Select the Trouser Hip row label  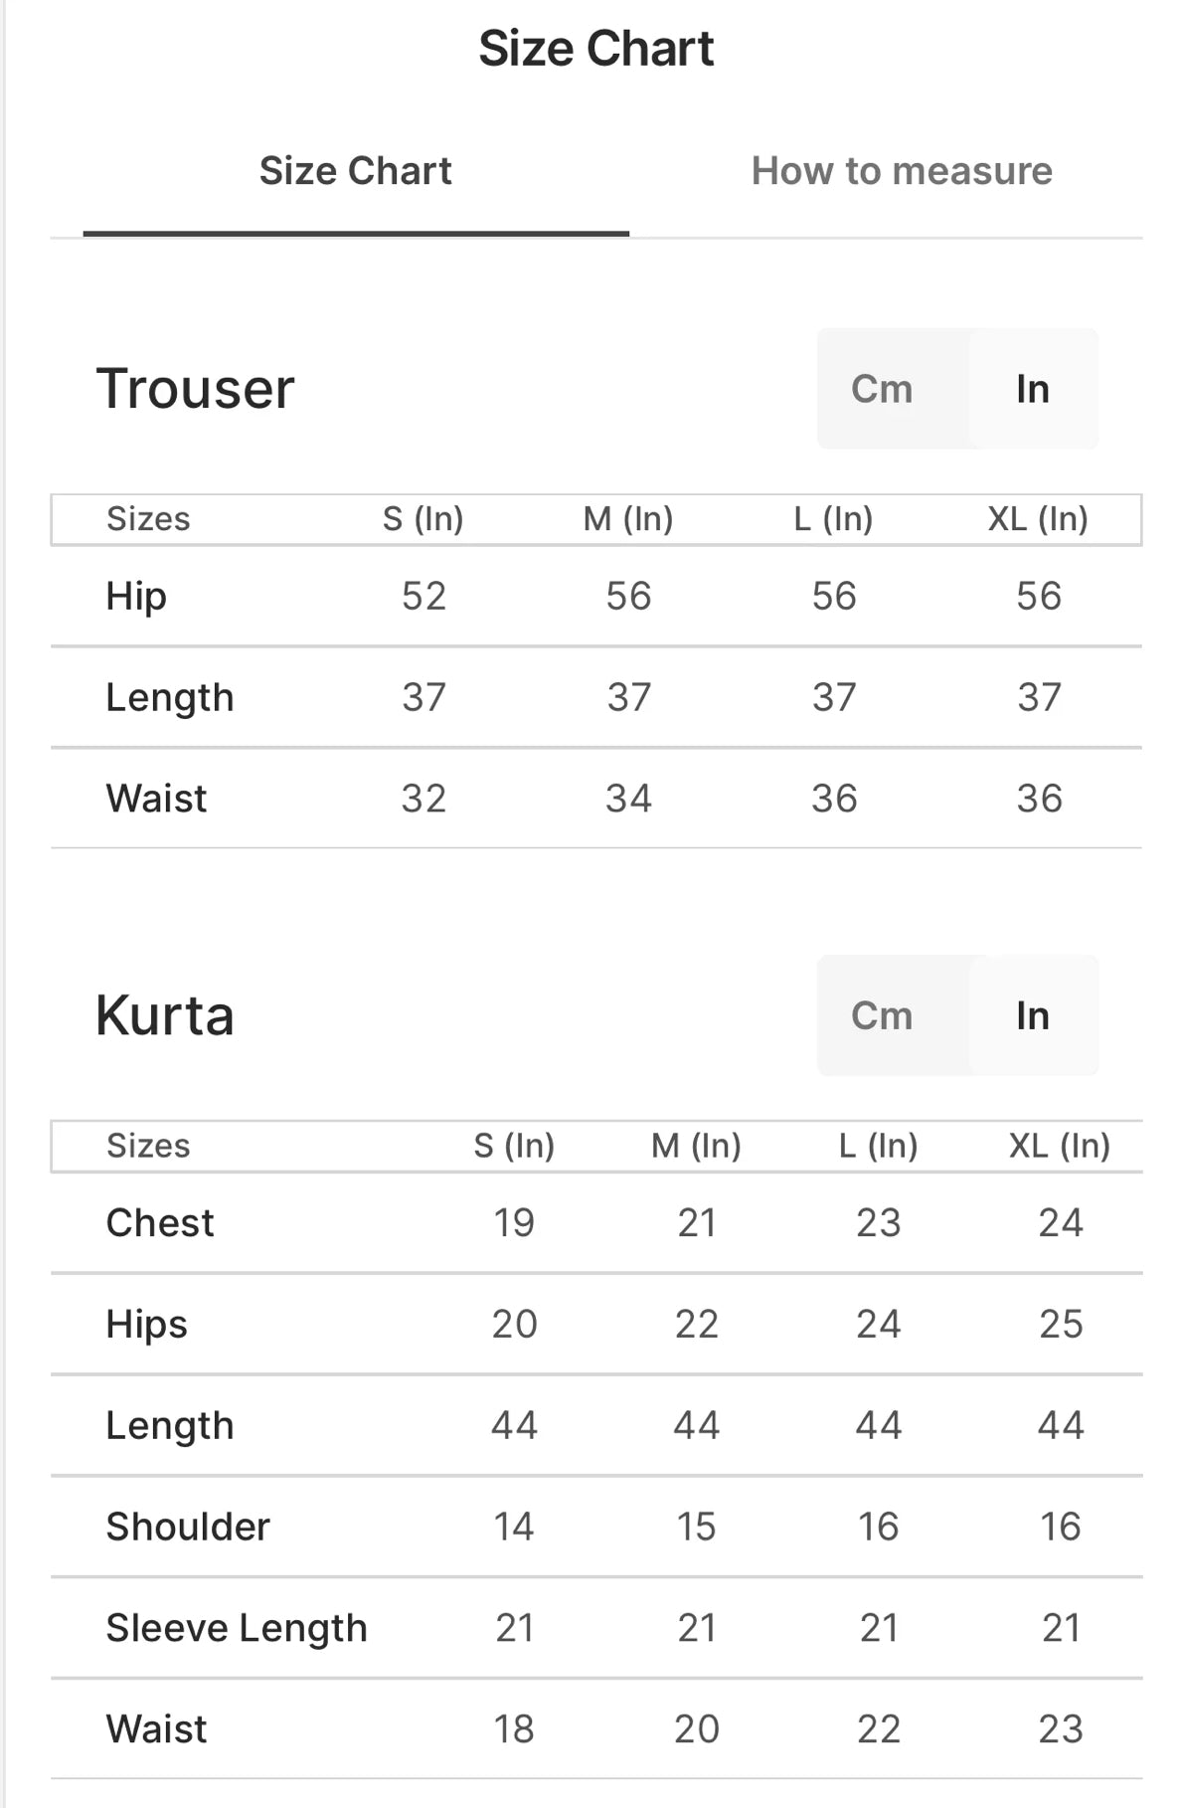[x=136, y=596]
